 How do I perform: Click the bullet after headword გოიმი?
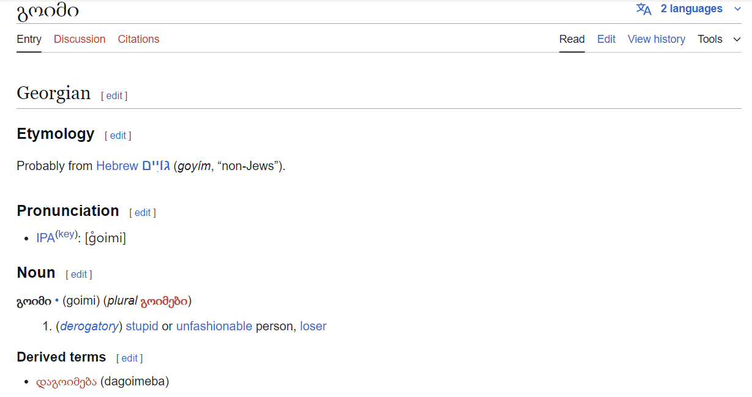pos(57,300)
